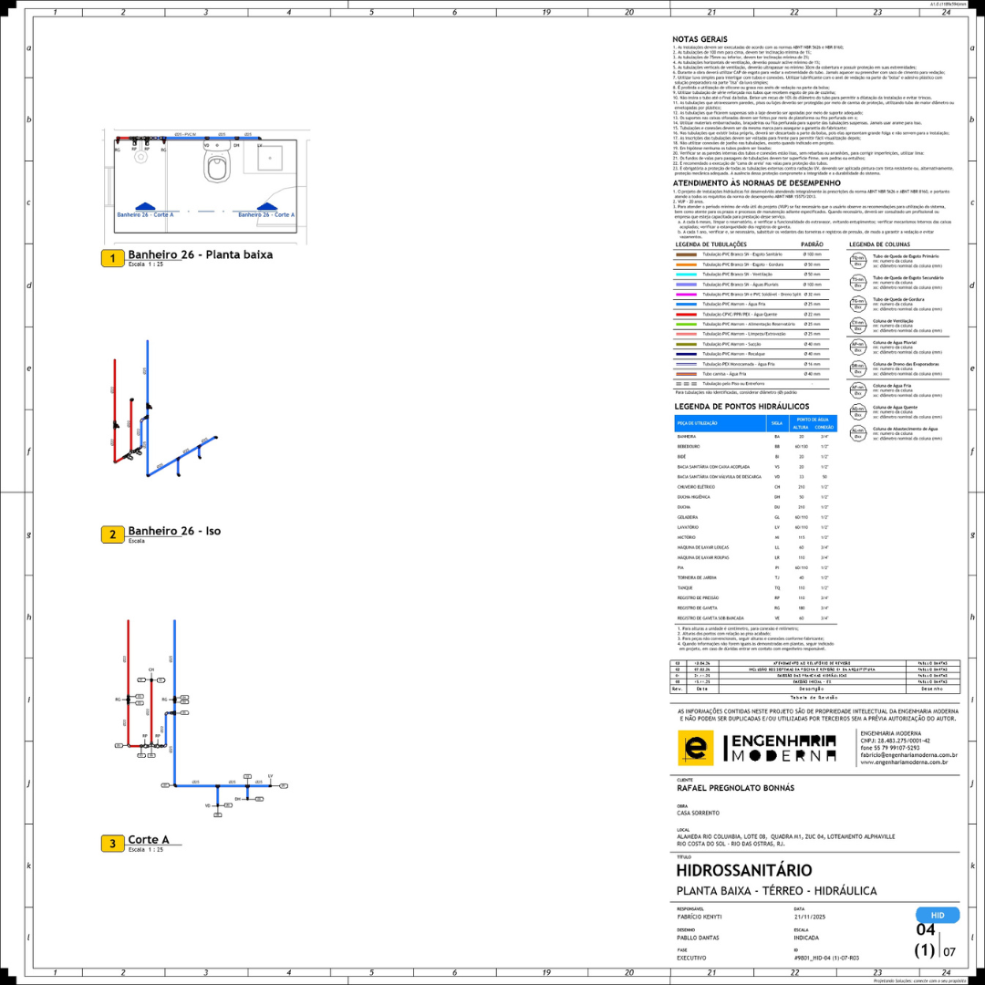Viewport: 985px width, 985px height.
Task: Click the TG-nn gordura column symbol
Action: 858,304
